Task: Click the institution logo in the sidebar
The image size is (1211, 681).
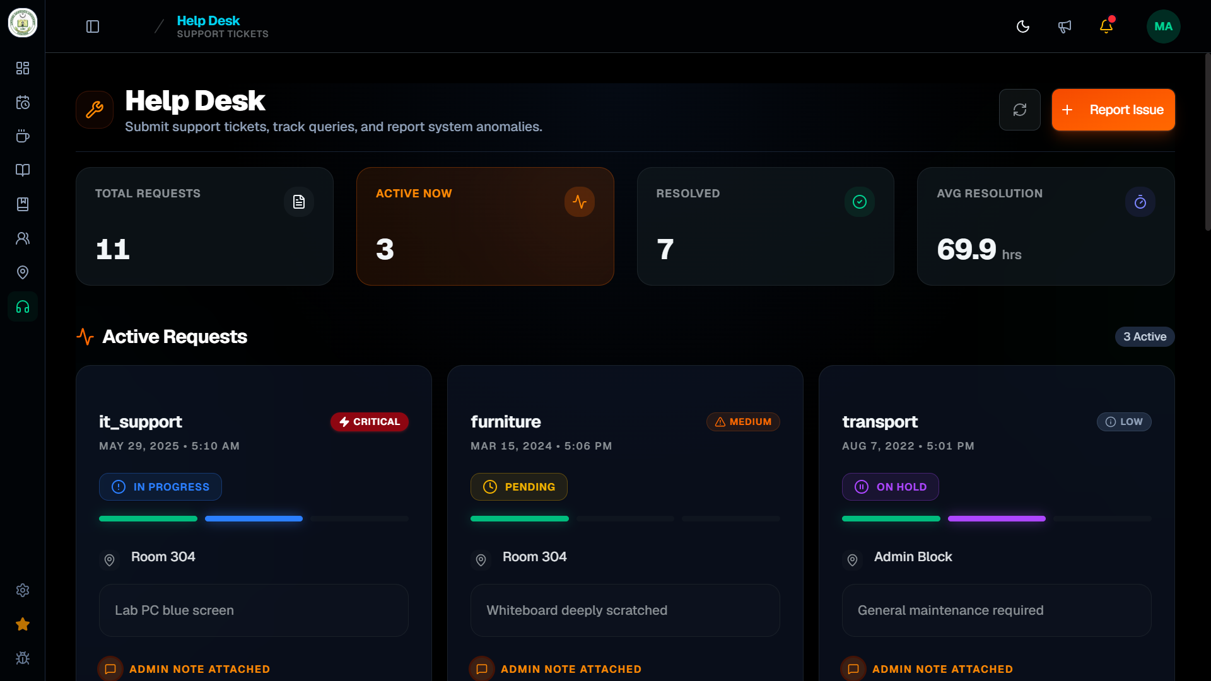Action: coord(23,23)
